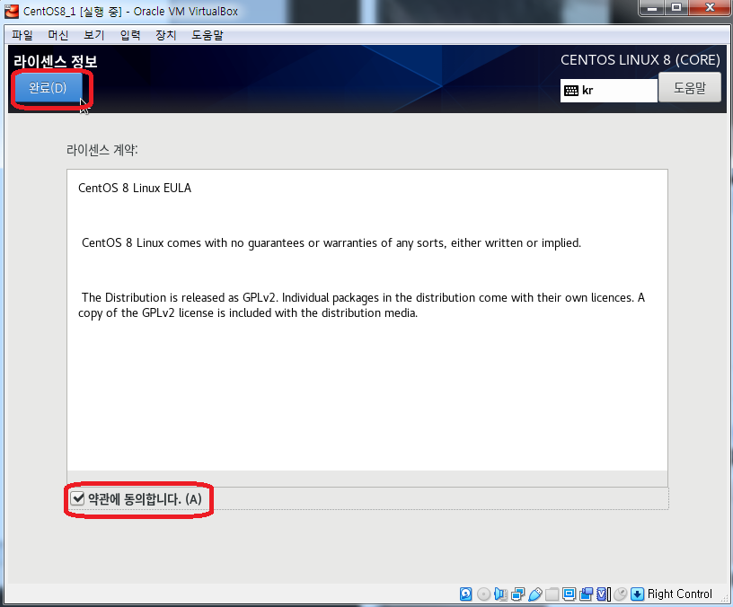Click the hard disk activity icon
The image size is (733, 607).
pos(465,594)
